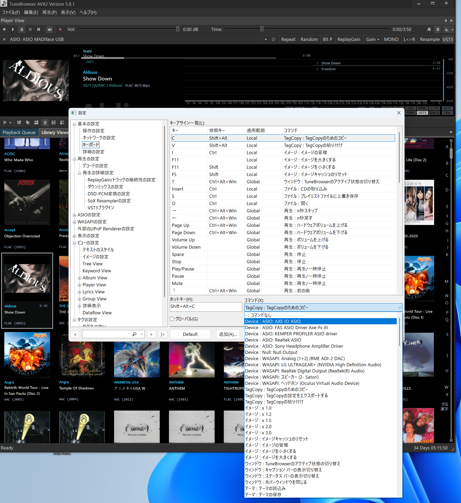Viewport: 461px width, 503px height.
Task: Switch to the Playback Queue tab
Action: [19, 132]
